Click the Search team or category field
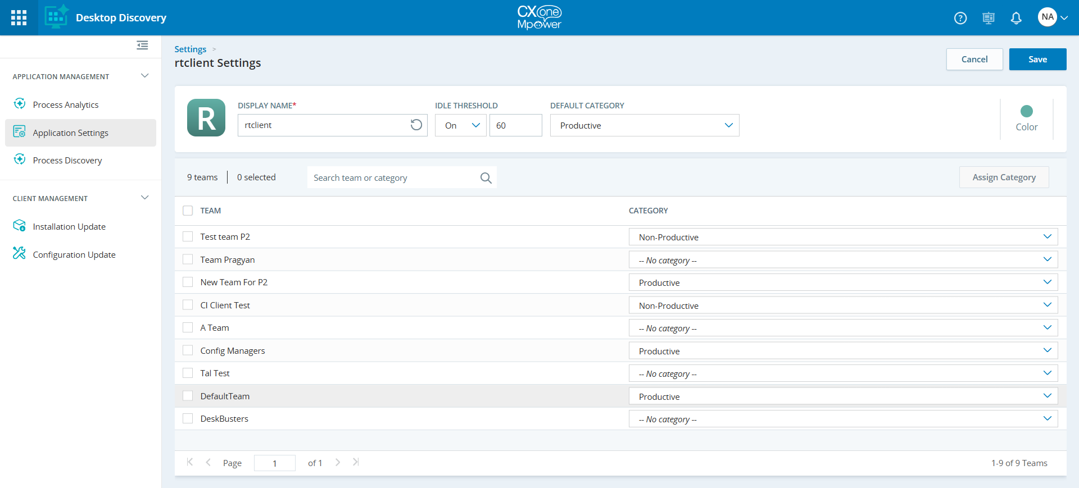The height and width of the screenshot is (488, 1079). click(393, 177)
